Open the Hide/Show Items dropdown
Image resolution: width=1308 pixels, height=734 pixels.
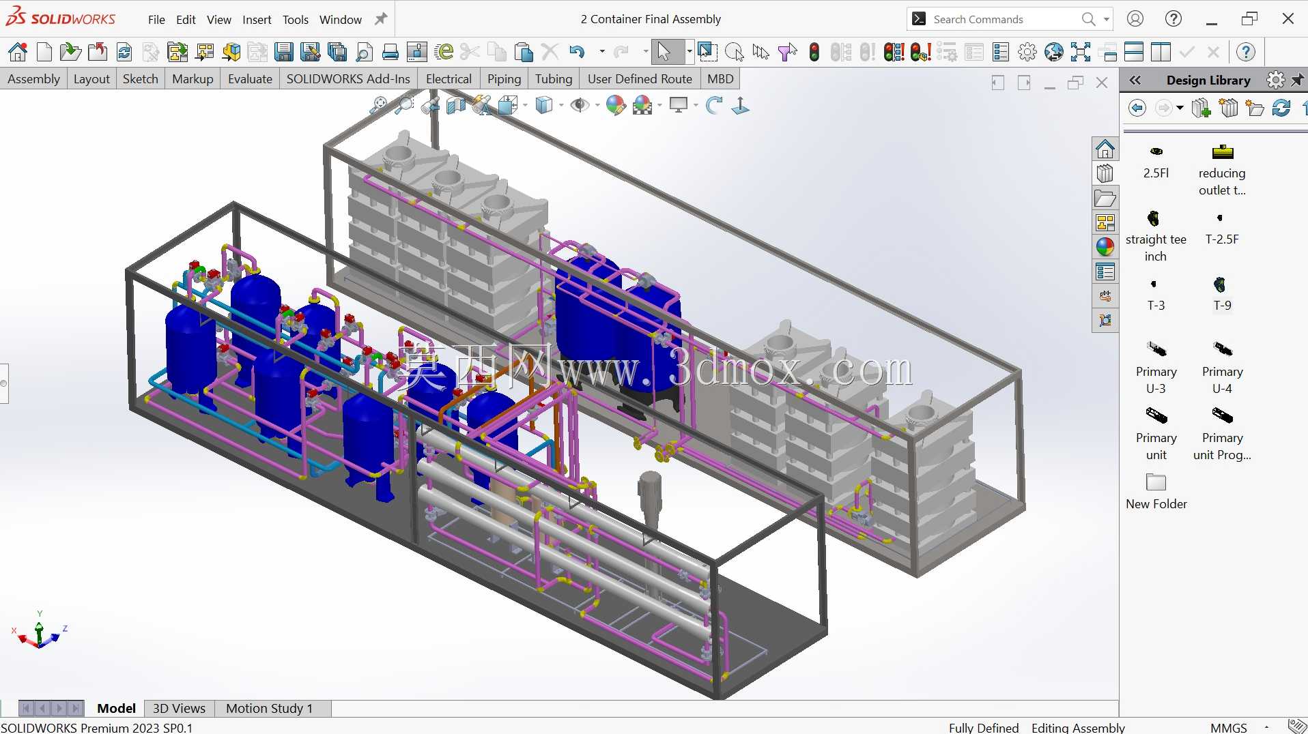(x=597, y=105)
